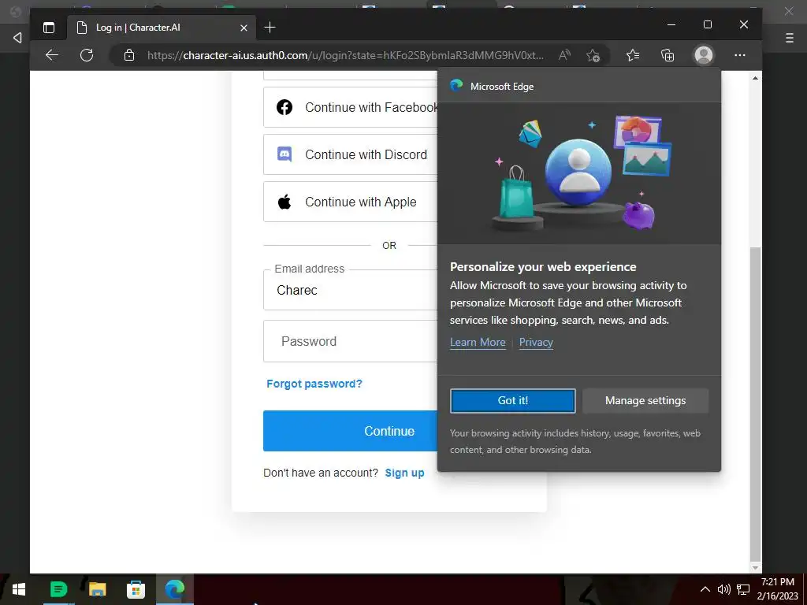Open hamburger menu in background window

click(x=789, y=38)
